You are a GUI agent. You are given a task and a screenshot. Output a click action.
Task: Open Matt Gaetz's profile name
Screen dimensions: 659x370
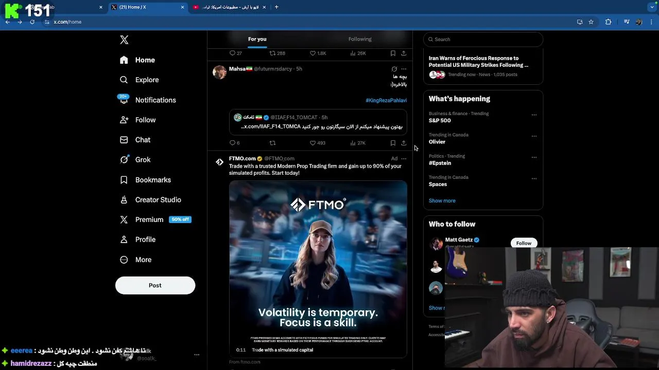[x=459, y=239]
